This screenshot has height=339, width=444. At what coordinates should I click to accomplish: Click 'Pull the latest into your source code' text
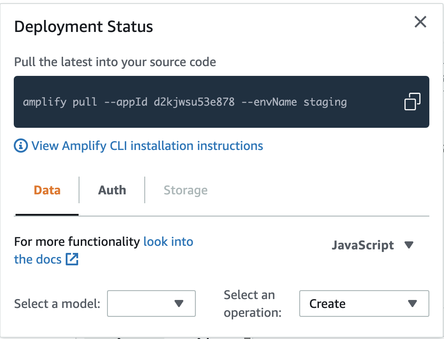pos(115,62)
